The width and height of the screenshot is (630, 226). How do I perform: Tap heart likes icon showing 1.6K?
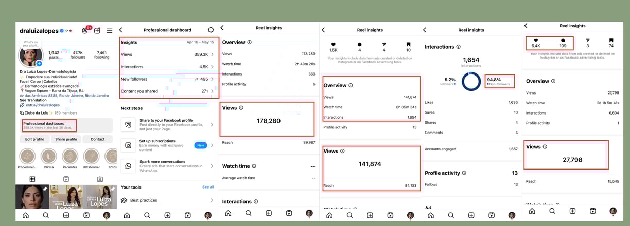tap(333, 44)
